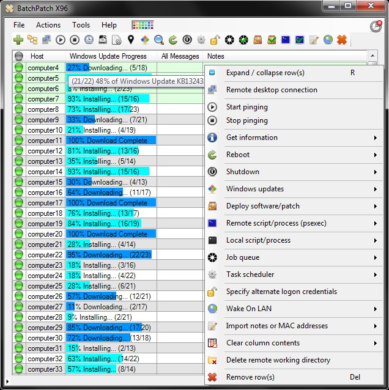This screenshot has height=390, width=389.
Task: Click the globe Wake On LAN toolbar icon
Action: [328, 40]
